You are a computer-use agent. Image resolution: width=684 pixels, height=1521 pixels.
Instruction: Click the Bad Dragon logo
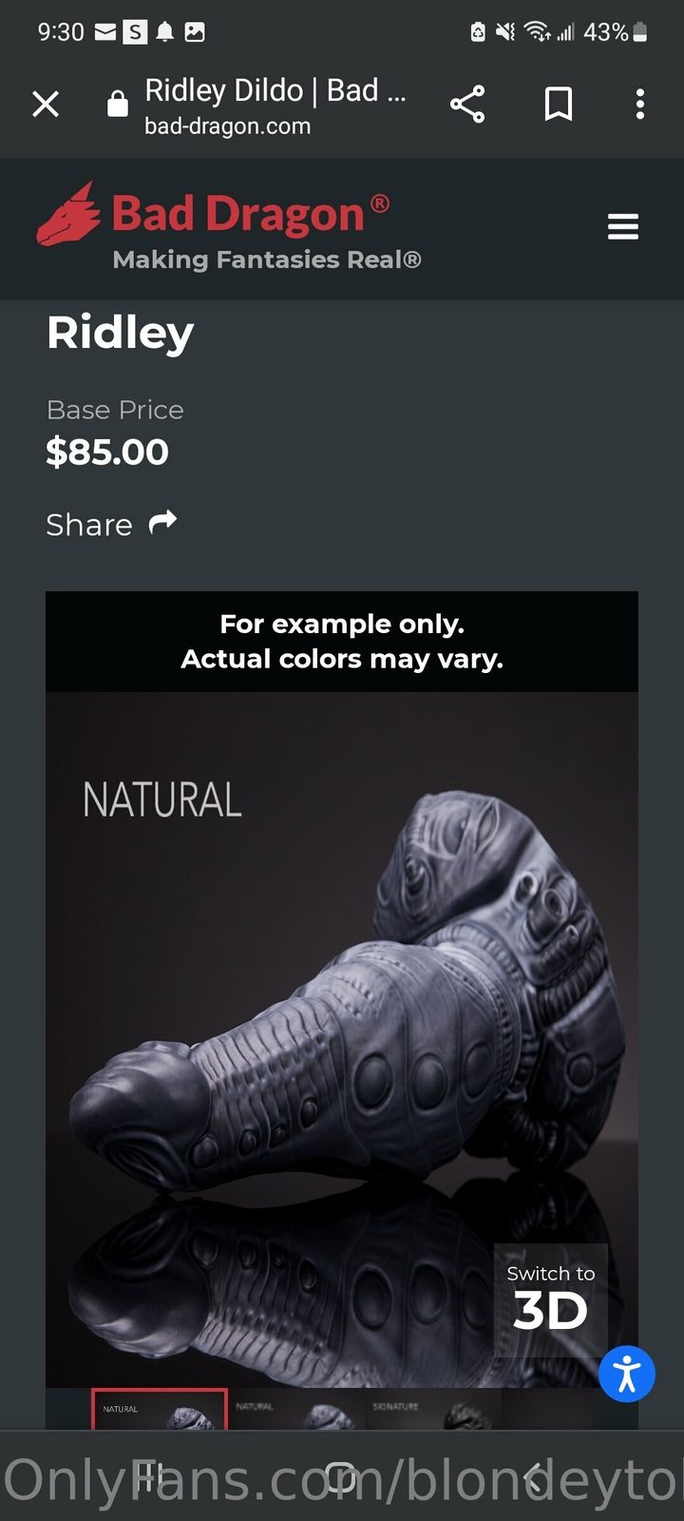point(229,226)
